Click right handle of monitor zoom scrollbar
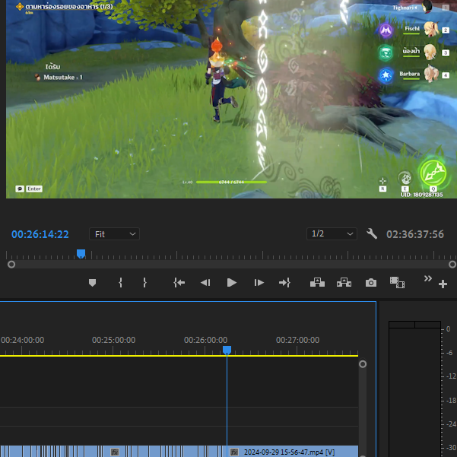 click(452, 265)
